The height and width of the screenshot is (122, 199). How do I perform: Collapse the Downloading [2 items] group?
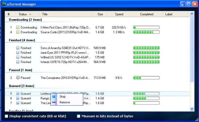point(25,20)
